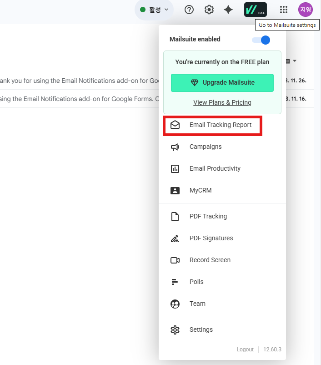
Task: Open Gmail help question mark icon
Action: click(x=189, y=10)
